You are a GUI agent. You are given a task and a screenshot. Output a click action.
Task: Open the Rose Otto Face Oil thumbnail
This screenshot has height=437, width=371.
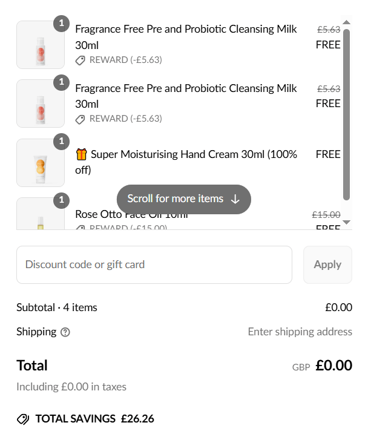(41, 214)
